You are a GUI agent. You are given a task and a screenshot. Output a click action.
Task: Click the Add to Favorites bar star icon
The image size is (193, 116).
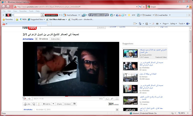click(x=17, y=20)
